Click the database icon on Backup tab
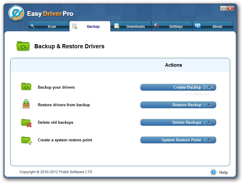 pyautogui.click(x=75, y=26)
